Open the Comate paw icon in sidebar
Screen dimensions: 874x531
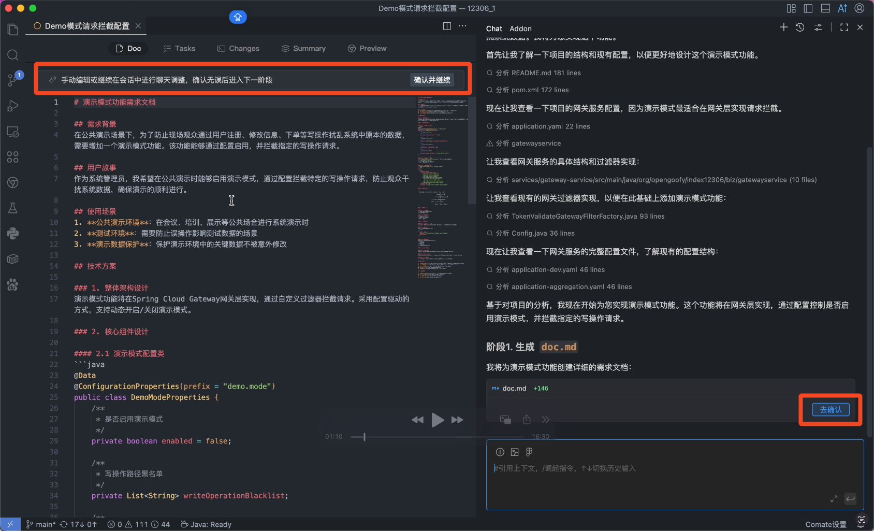tap(13, 284)
